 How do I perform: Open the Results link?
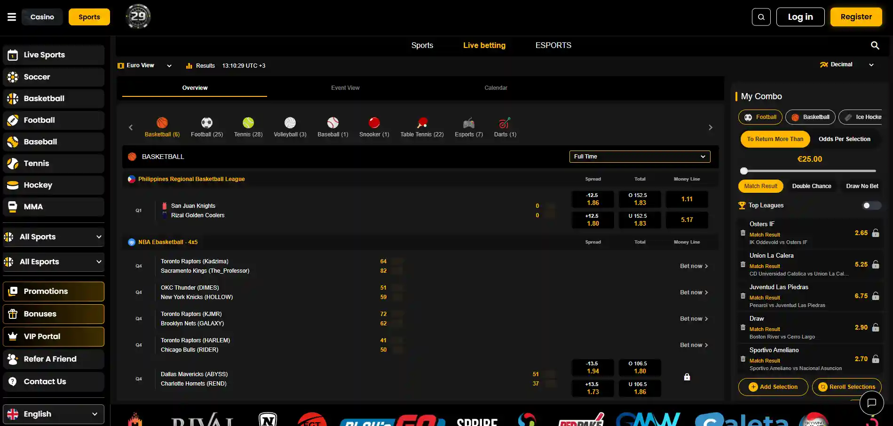tap(200, 66)
